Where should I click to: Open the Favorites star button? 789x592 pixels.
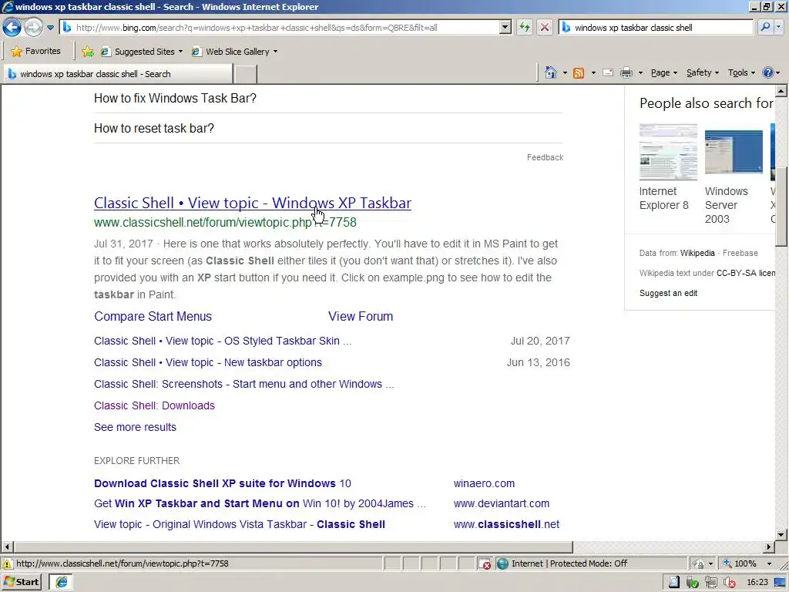pos(35,52)
